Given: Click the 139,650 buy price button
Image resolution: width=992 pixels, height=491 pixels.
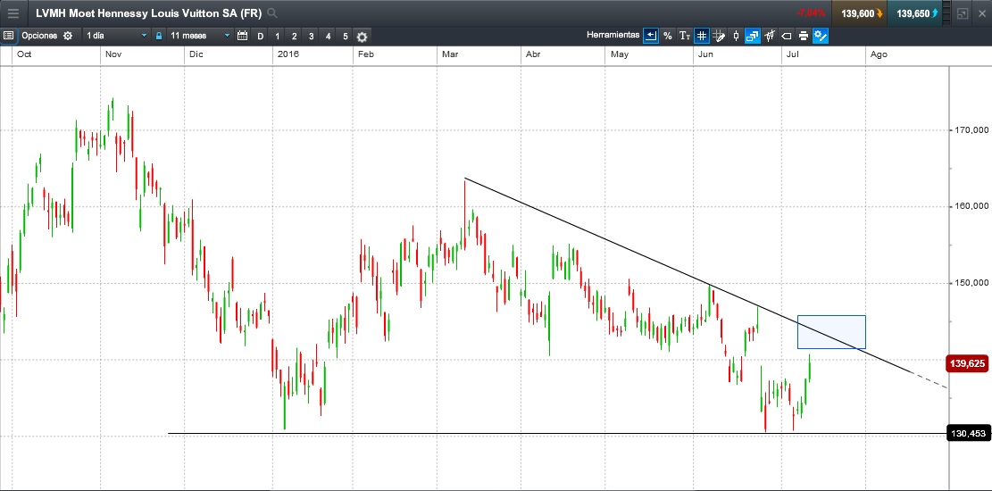Looking at the screenshot, I should pos(917,13).
